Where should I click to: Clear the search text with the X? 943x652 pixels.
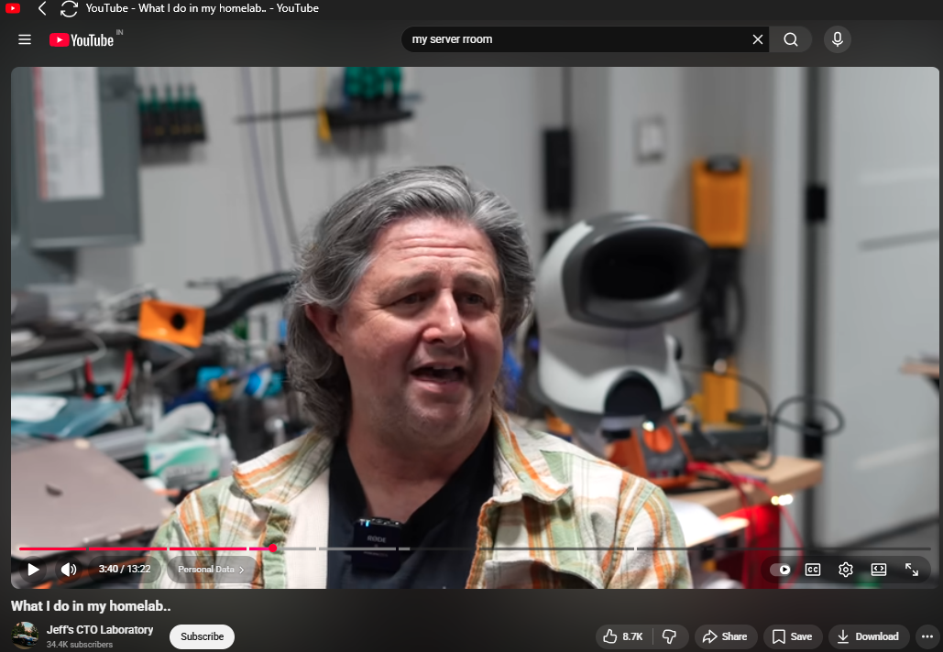[758, 39]
